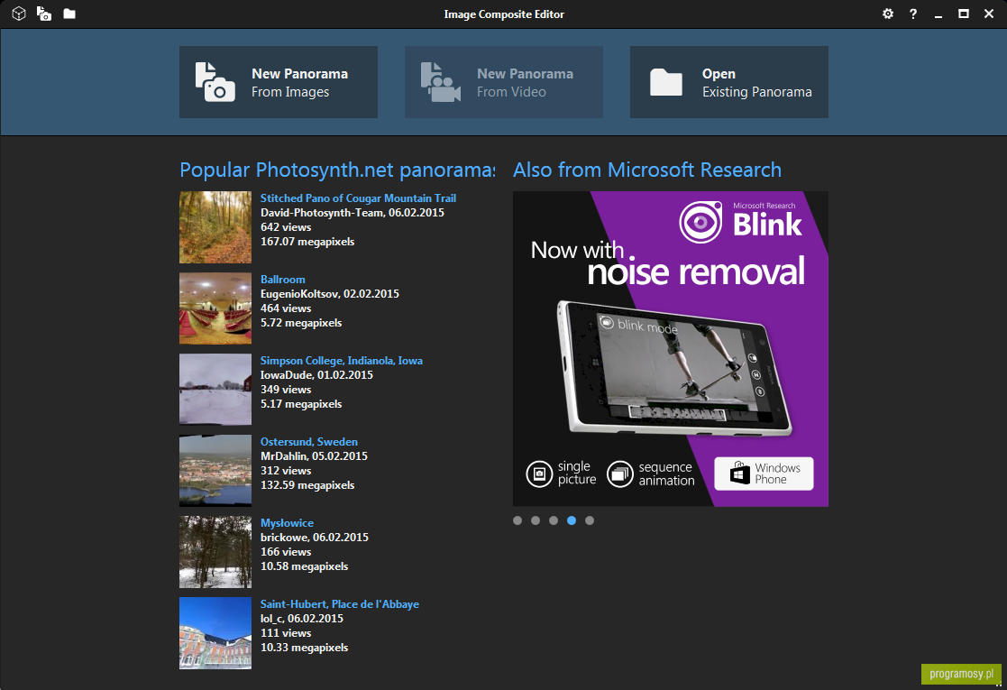Click 'MrDahlin, 05.02.2015' text
The image size is (1007, 690).
click(x=314, y=456)
